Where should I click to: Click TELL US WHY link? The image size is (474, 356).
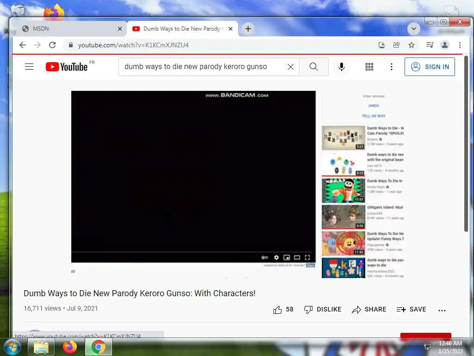(374, 116)
